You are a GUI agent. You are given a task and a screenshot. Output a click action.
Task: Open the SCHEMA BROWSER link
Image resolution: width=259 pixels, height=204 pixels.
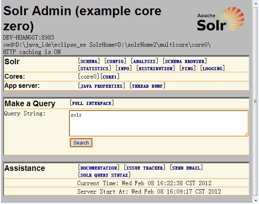point(185,61)
